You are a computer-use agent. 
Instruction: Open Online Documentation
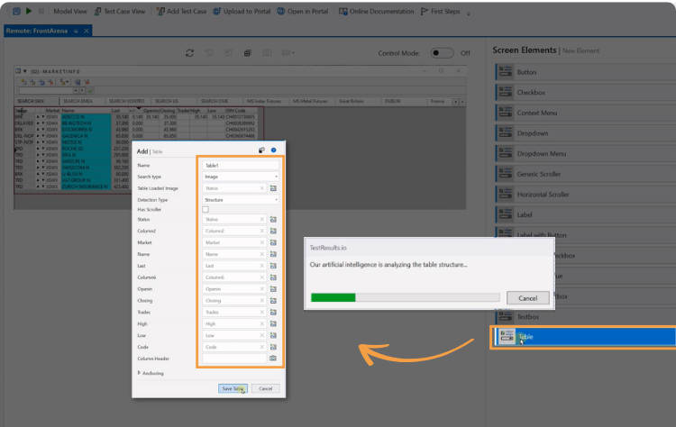coord(377,11)
